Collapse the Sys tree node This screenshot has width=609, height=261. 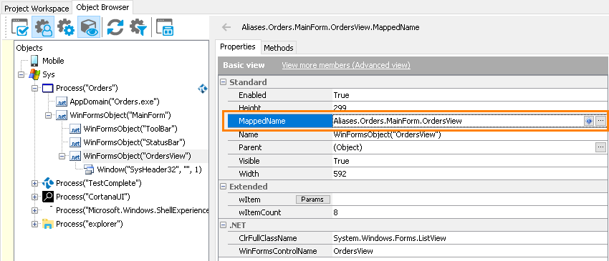point(21,74)
